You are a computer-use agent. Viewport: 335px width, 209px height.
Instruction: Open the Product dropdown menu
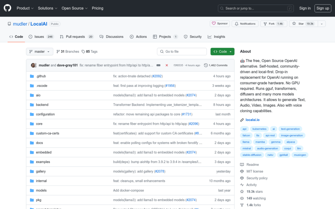click(25, 8)
